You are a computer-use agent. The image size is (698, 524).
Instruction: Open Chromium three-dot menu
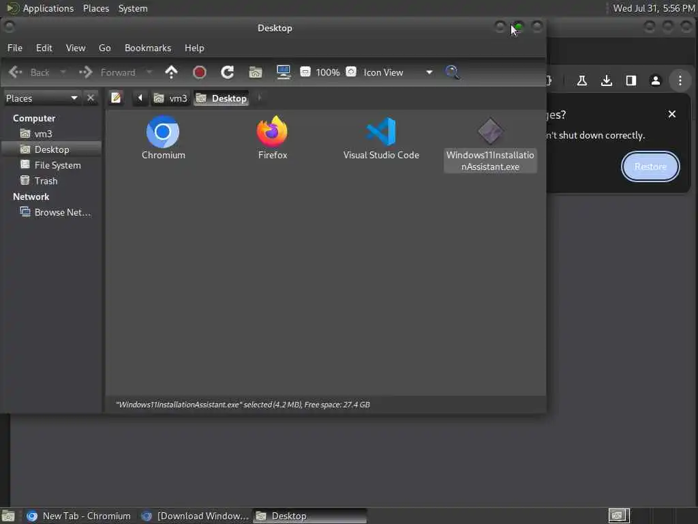(x=680, y=81)
